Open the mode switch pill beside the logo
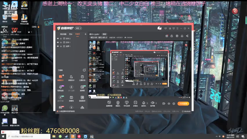247x139 pixels. tap(78, 28)
